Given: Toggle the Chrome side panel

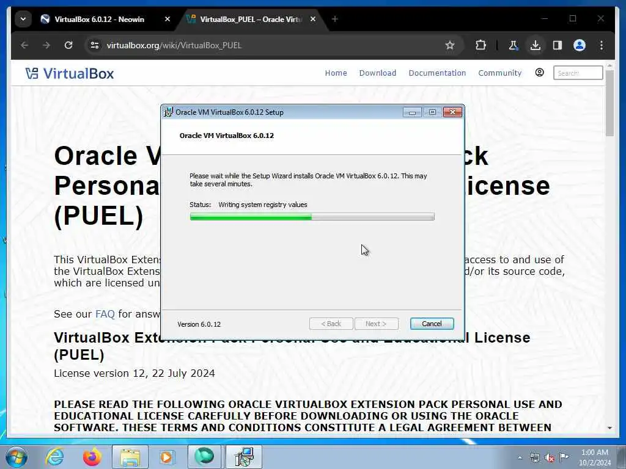Looking at the screenshot, I should [558, 45].
